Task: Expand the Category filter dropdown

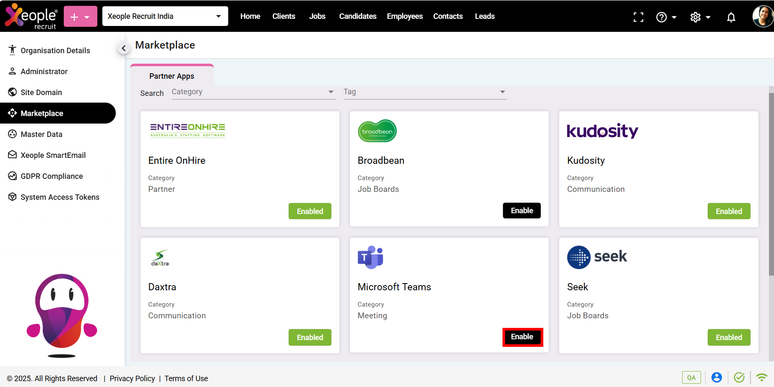Action: pyautogui.click(x=253, y=92)
